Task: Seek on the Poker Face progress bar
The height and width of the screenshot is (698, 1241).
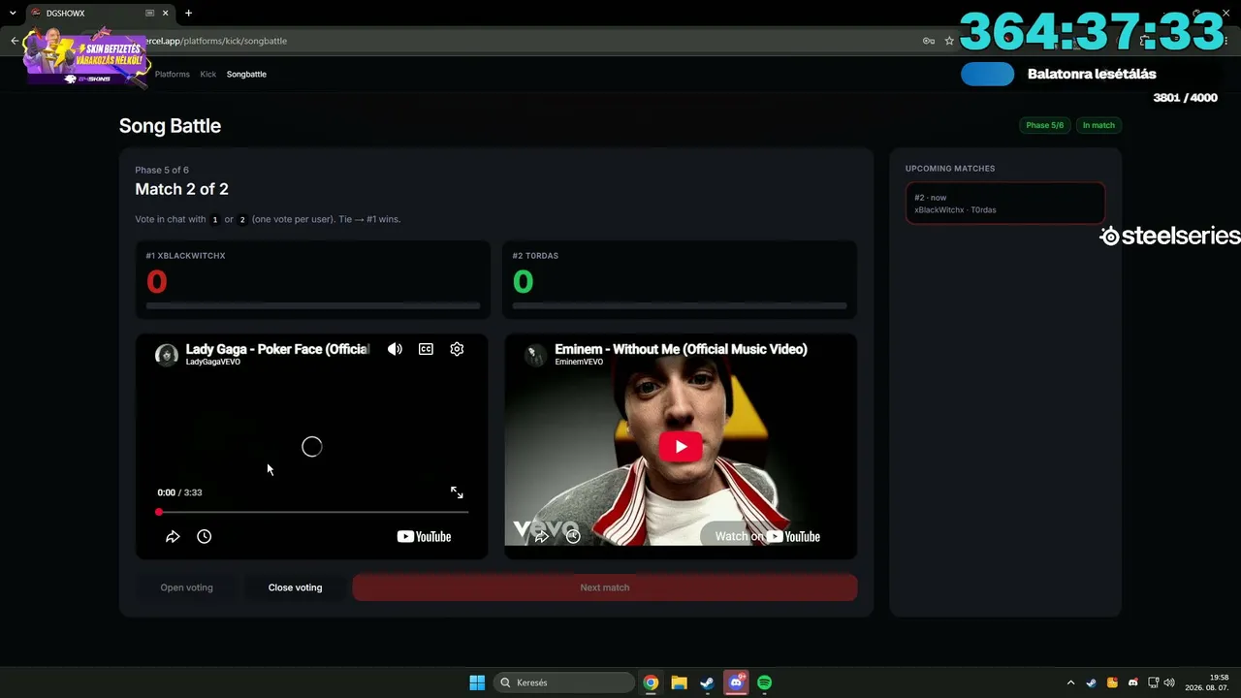Action: pos(312,512)
